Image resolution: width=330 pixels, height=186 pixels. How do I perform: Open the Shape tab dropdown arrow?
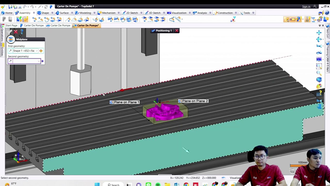pos(52,13)
